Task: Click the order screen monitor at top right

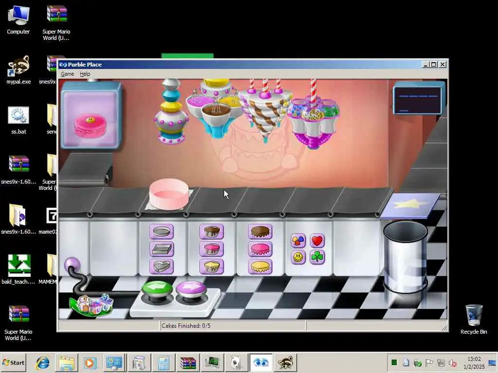Action: [x=419, y=98]
